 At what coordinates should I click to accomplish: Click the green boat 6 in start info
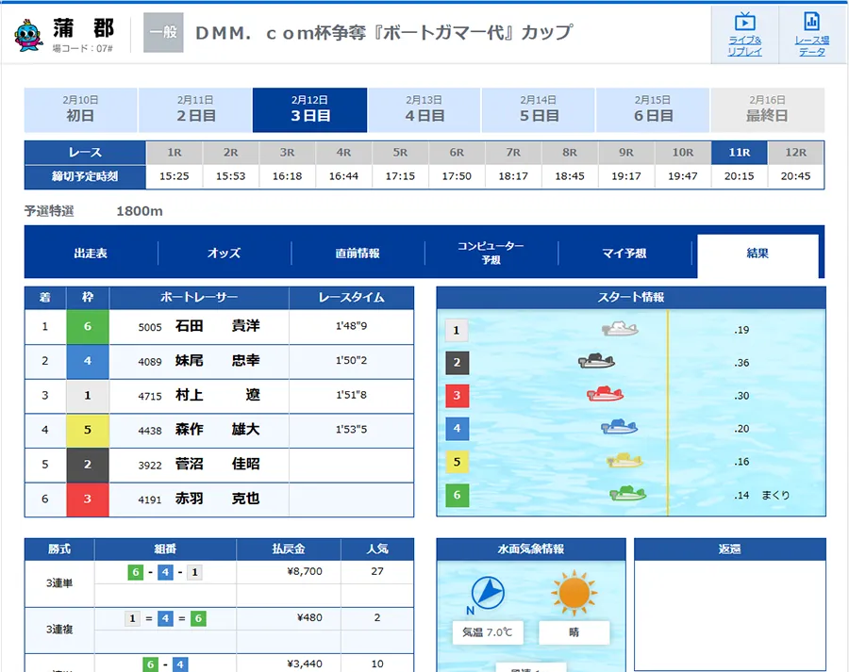tap(627, 493)
